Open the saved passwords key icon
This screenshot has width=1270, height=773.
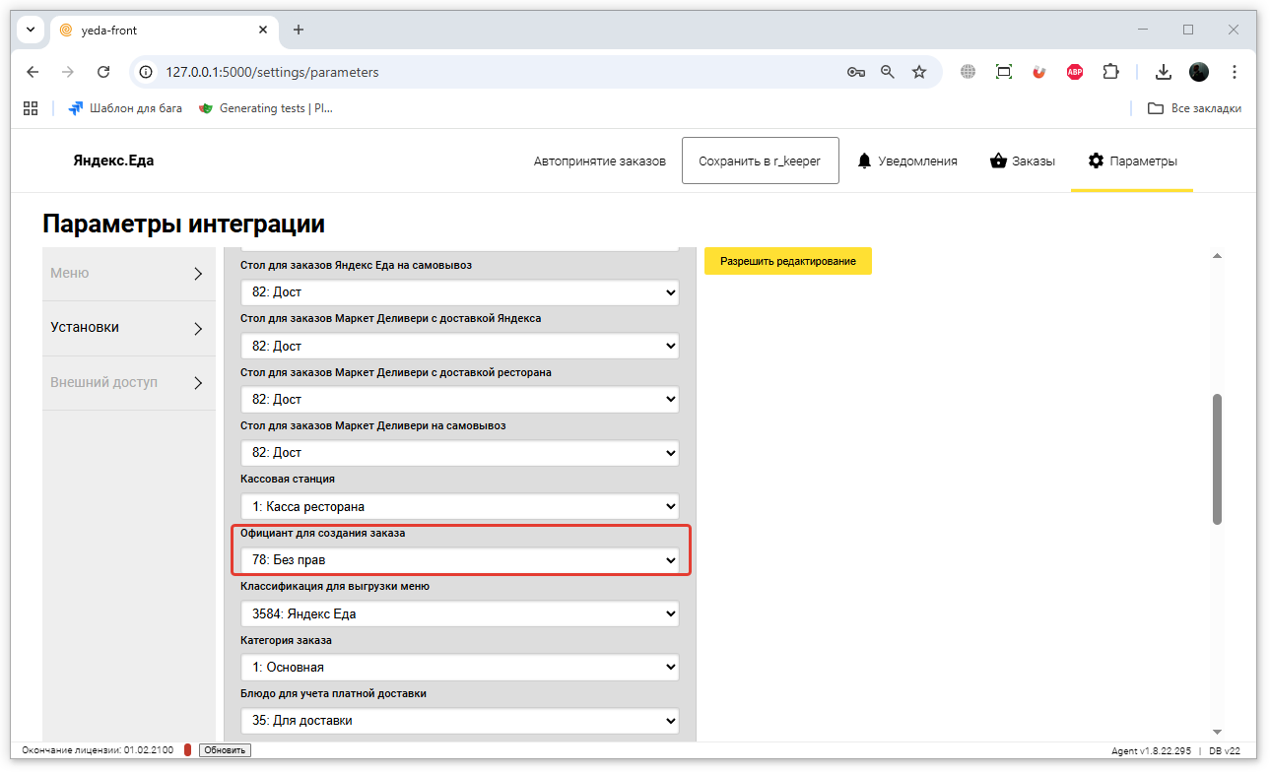(x=855, y=72)
